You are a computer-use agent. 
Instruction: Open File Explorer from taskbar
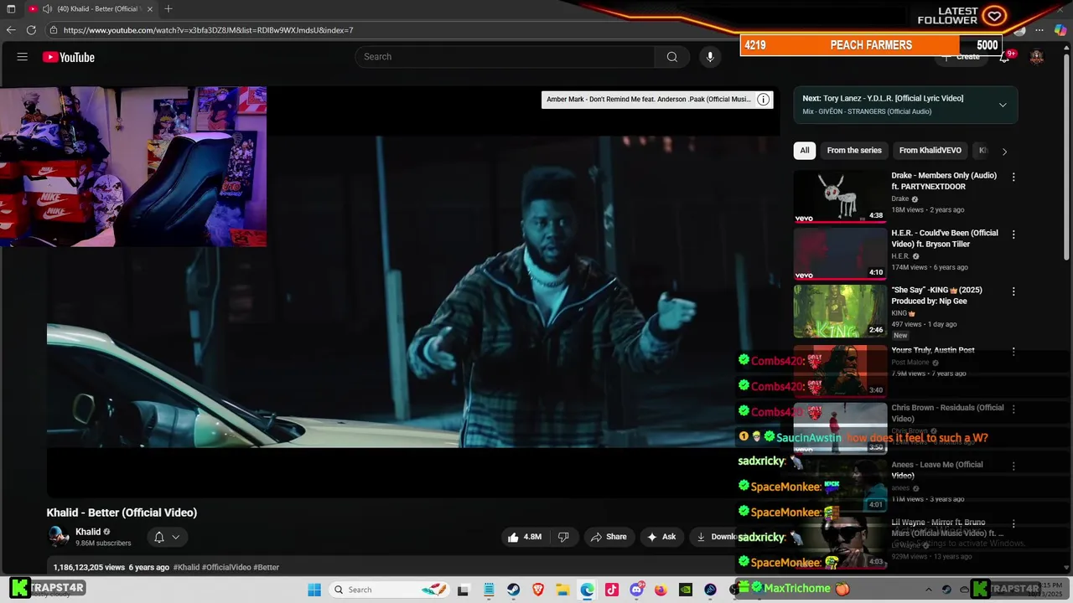point(562,590)
